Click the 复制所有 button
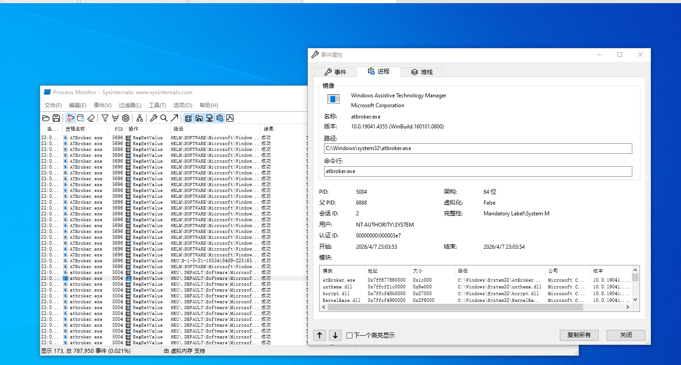 [x=579, y=335]
